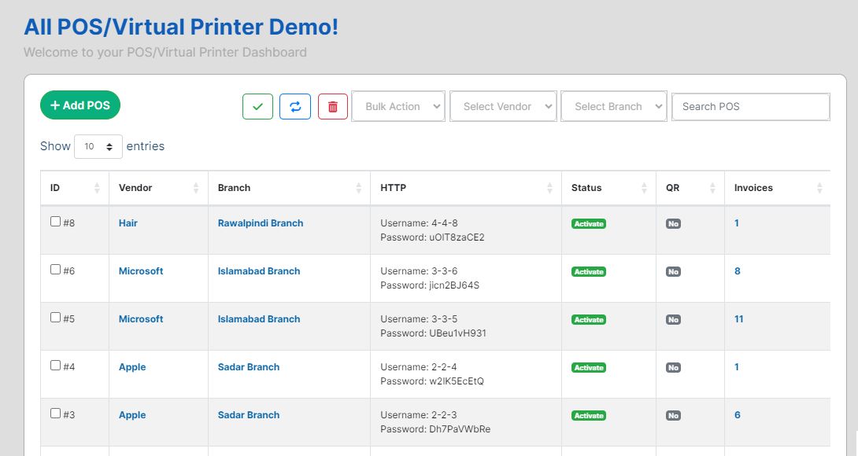This screenshot has height=456, width=858.
Task: Sort table by Vendor column arrows
Action: point(196,188)
